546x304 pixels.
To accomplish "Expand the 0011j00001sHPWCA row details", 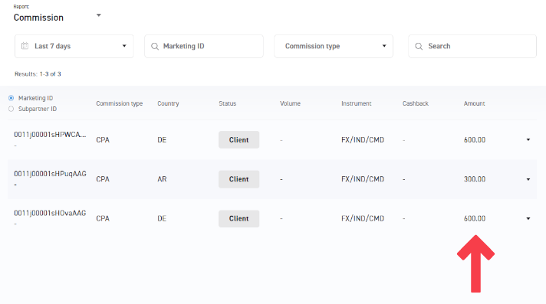I will coord(528,140).
